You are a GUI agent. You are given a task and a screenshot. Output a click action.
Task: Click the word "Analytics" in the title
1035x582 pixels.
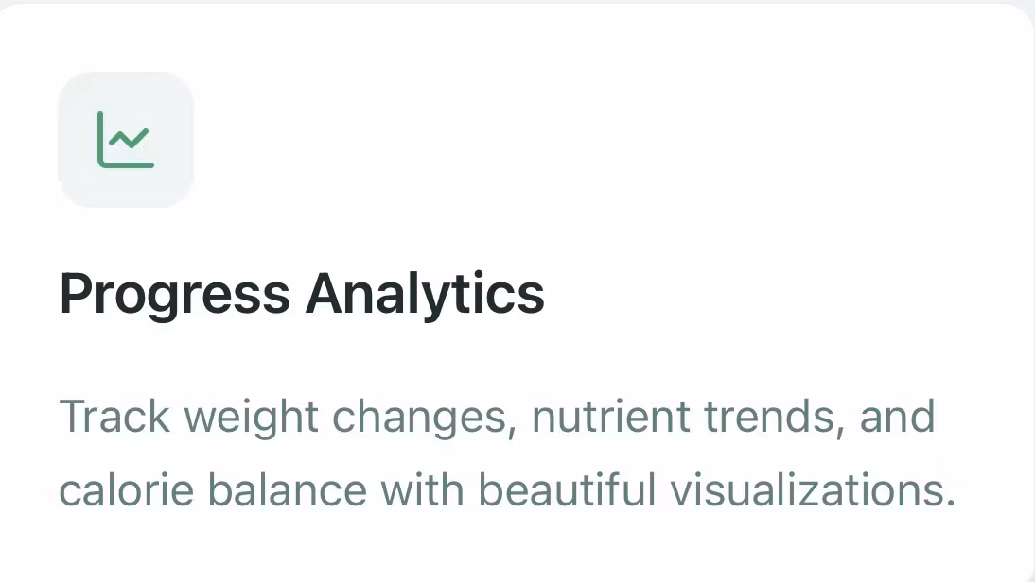(x=425, y=294)
